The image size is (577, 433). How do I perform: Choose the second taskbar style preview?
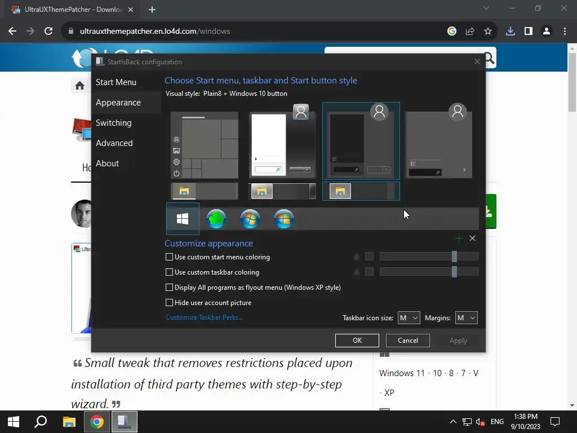(x=282, y=191)
